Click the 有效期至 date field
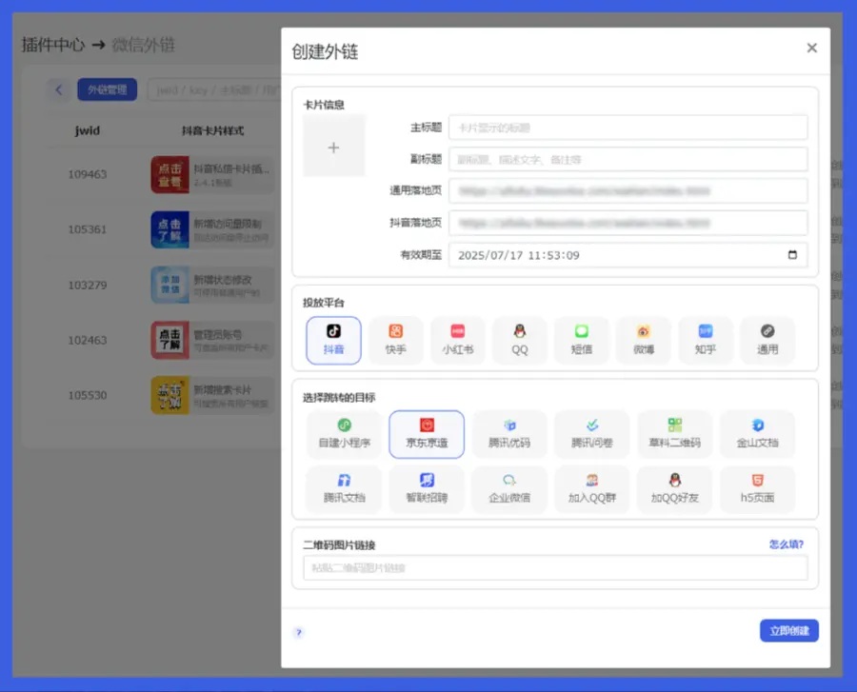Image resolution: width=857 pixels, height=692 pixels. pos(628,255)
